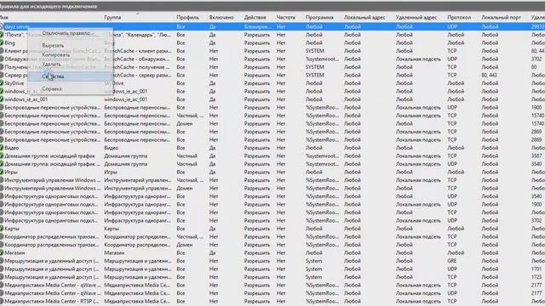Sort by the 'Локальный адрес' column header
Screen dimensions: 545x306
[x=364, y=17]
